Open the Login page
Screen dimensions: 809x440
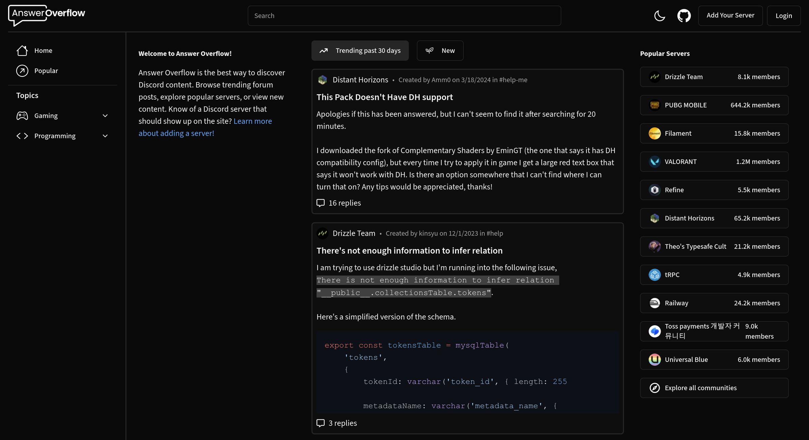pyautogui.click(x=784, y=15)
